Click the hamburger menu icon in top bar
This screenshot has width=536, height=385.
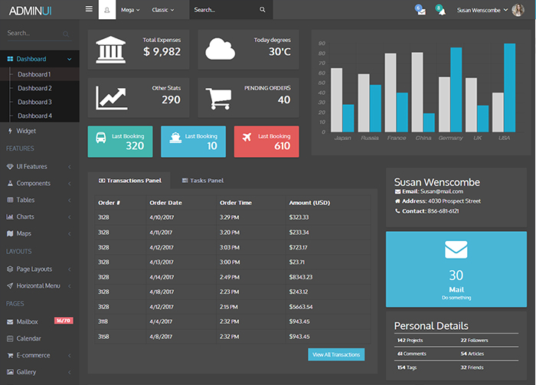pos(89,10)
